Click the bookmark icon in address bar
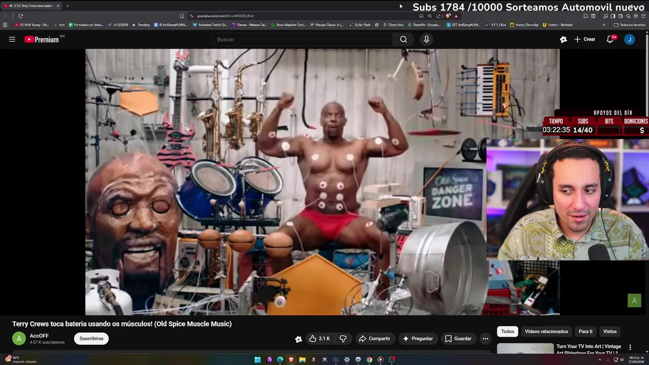649x365 pixels. (x=182, y=16)
